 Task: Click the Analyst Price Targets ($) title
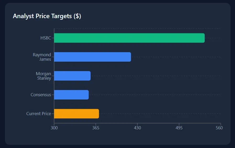pyautogui.click(x=47, y=16)
